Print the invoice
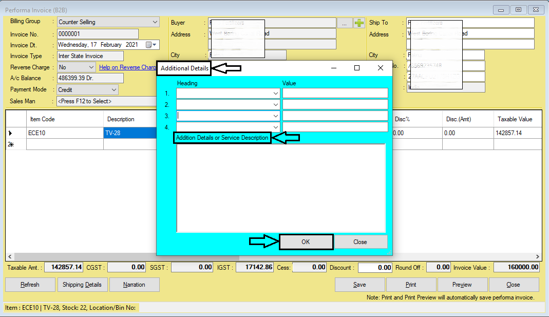 [x=411, y=284]
